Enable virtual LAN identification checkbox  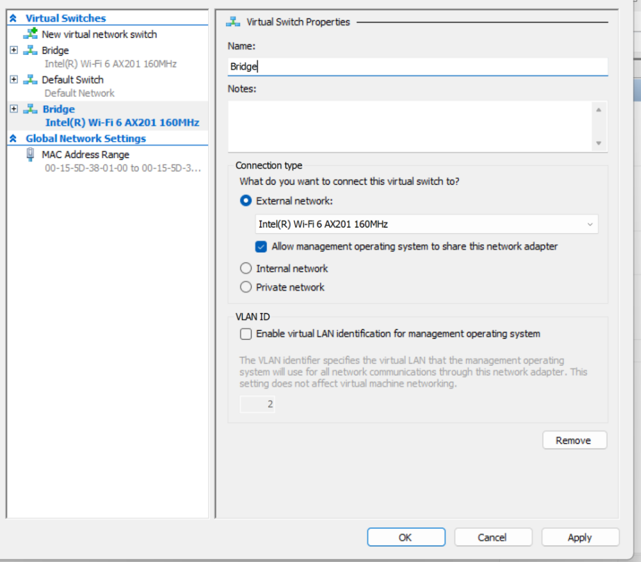tap(246, 334)
